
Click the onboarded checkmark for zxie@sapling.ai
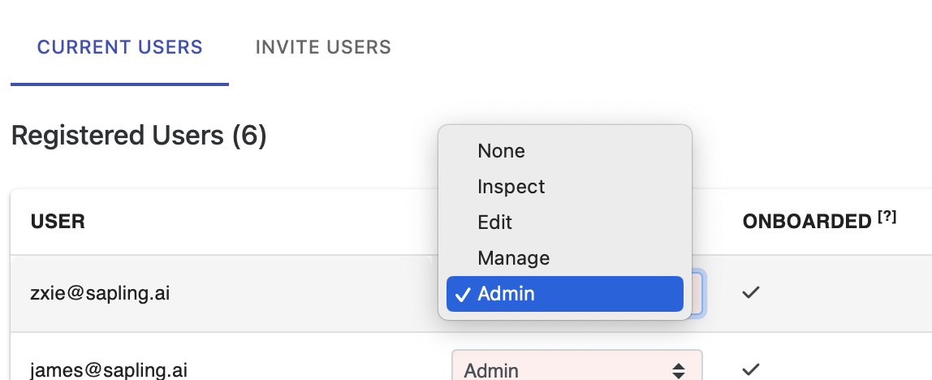(x=751, y=292)
